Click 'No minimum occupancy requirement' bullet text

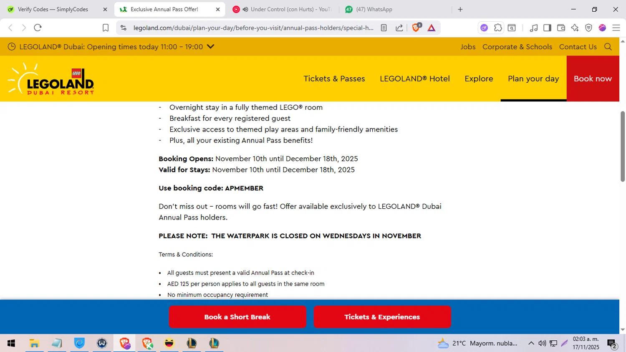[217, 295]
